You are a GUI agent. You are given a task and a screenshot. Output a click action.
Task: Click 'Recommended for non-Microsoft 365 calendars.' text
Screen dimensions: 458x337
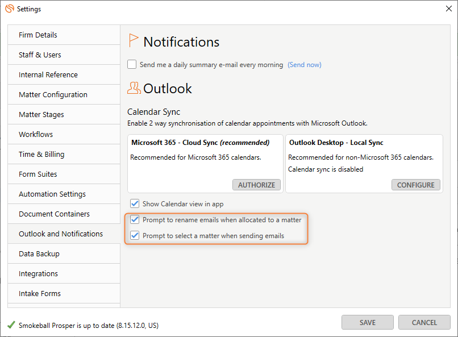pos(361,157)
